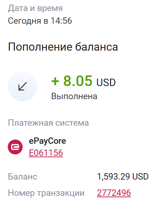Viewport: 157px width, 210px height.
Task: Click the Платежная система label
Action: tap(48, 123)
